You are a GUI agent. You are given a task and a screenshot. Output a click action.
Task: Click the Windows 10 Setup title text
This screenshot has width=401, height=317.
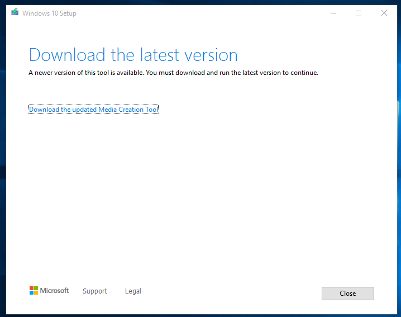pos(49,13)
